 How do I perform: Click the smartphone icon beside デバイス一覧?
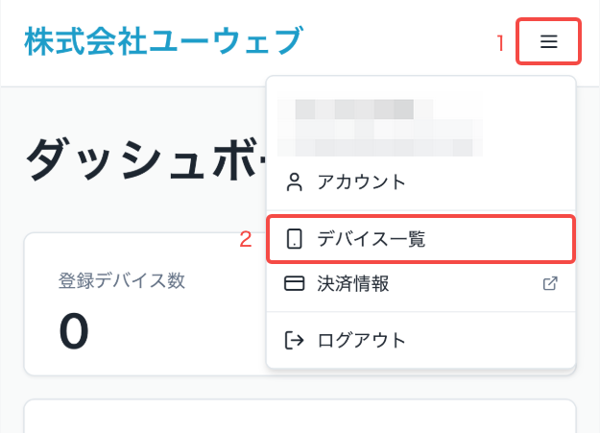[x=295, y=239]
